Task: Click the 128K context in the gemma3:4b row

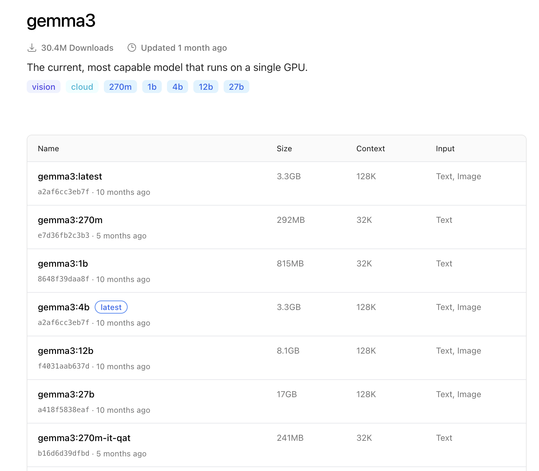Action: point(366,307)
